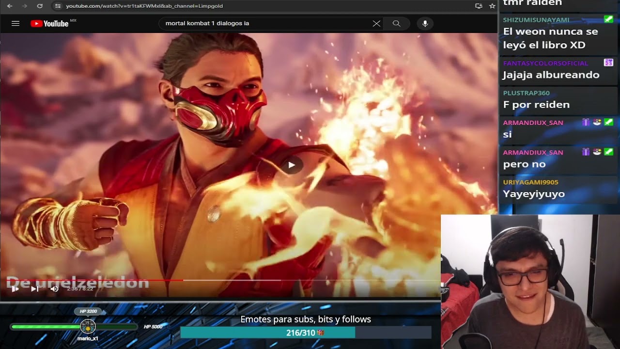This screenshot has width=620, height=349.
Task: Click the 'Yayeyiyuyo' chat message
Action: (534, 194)
